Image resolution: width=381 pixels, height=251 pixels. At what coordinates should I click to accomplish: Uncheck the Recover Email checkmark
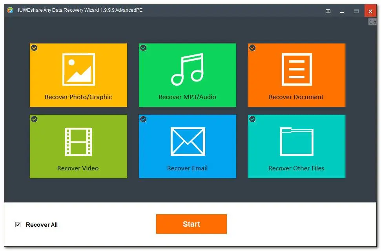coord(143,119)
